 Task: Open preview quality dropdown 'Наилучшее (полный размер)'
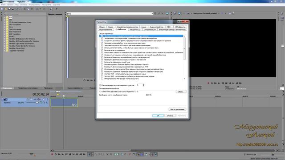(206, 13)
